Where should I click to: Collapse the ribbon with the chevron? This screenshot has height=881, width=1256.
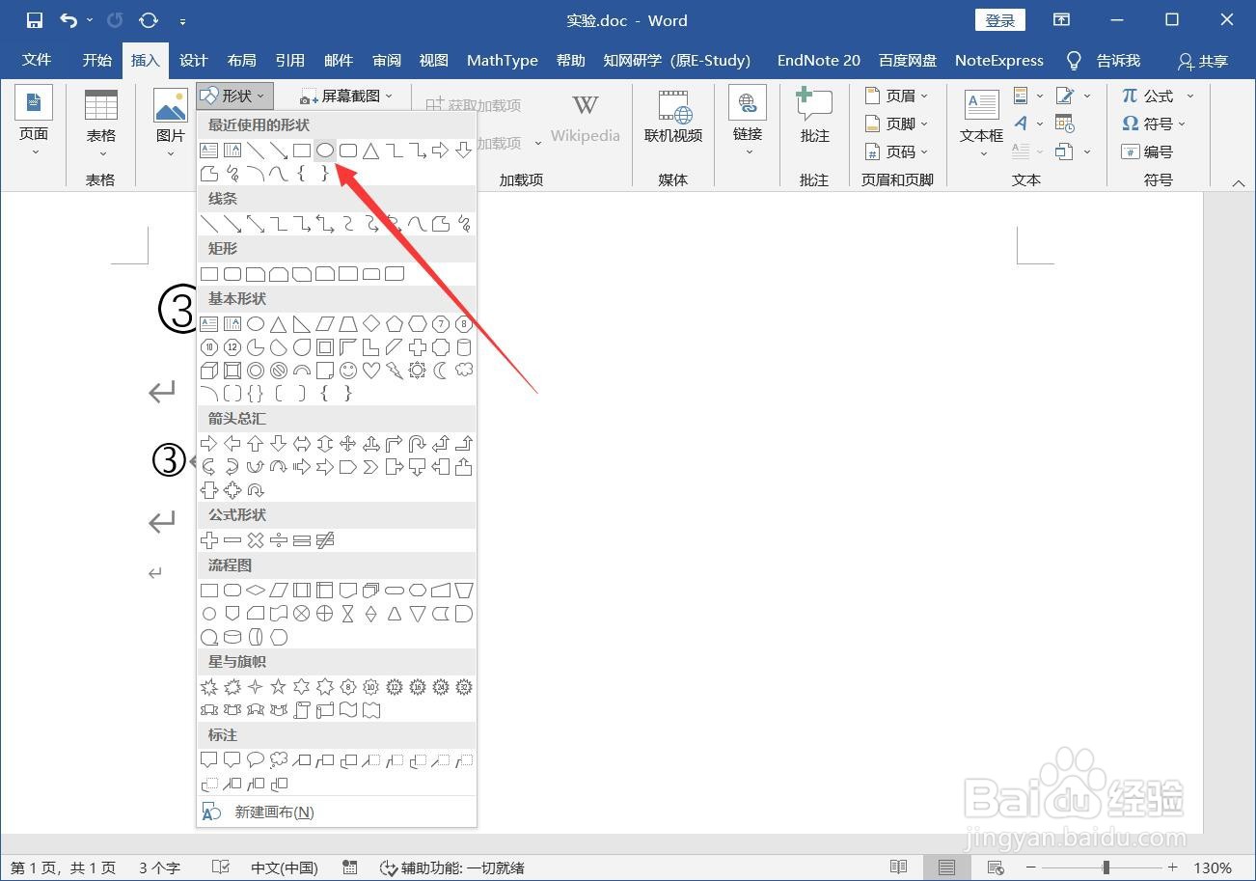1239,182
